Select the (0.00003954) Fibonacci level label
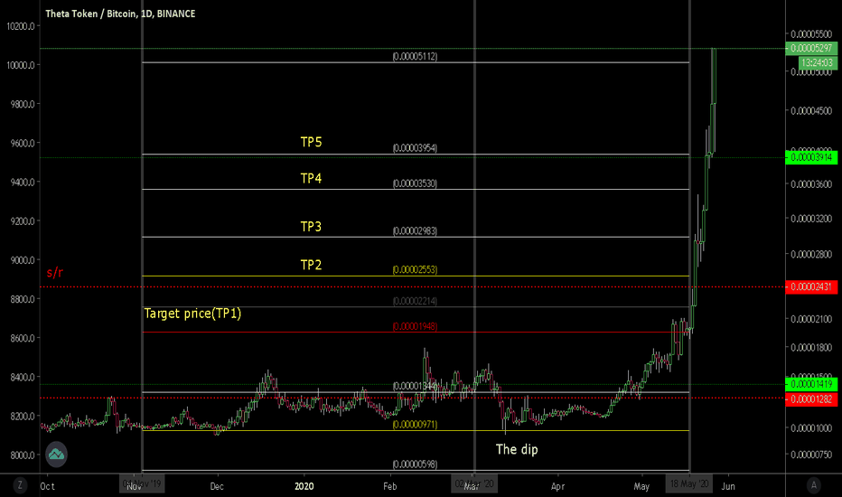This screenshot has width=842, height=497. (x=415, y=148)
